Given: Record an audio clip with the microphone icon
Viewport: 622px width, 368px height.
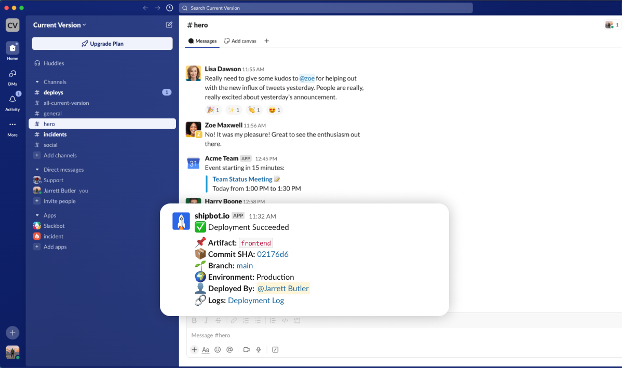Looking at the screenshot, I should click(x=259, y=349).
